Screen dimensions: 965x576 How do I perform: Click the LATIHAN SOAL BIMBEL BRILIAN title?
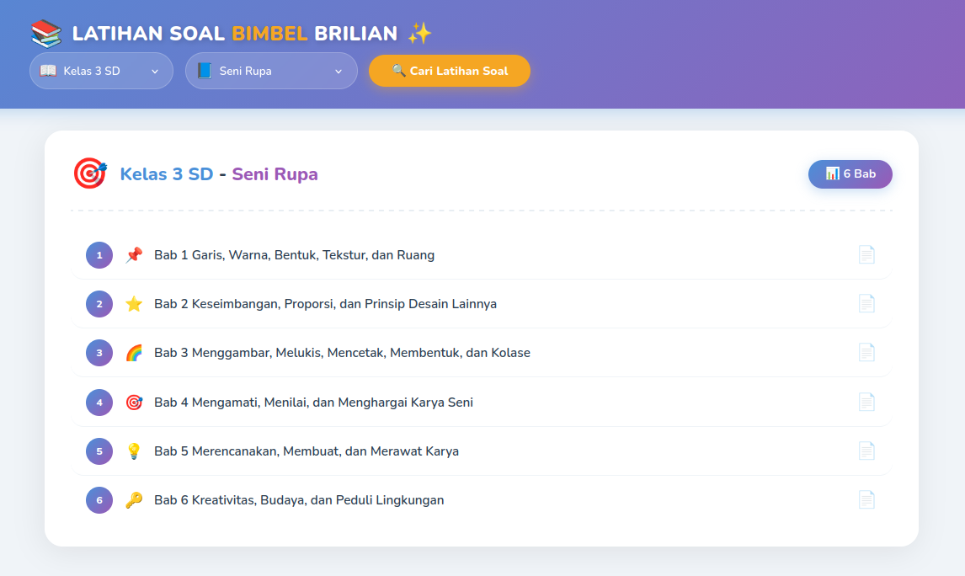tap(234, 33)
